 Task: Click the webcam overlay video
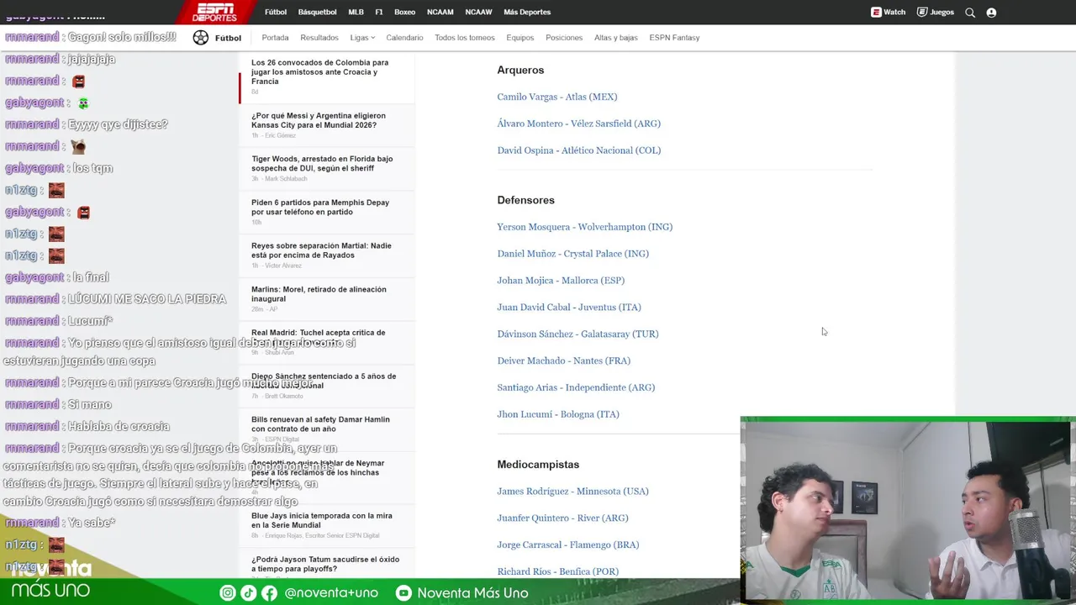coord(908,510)
